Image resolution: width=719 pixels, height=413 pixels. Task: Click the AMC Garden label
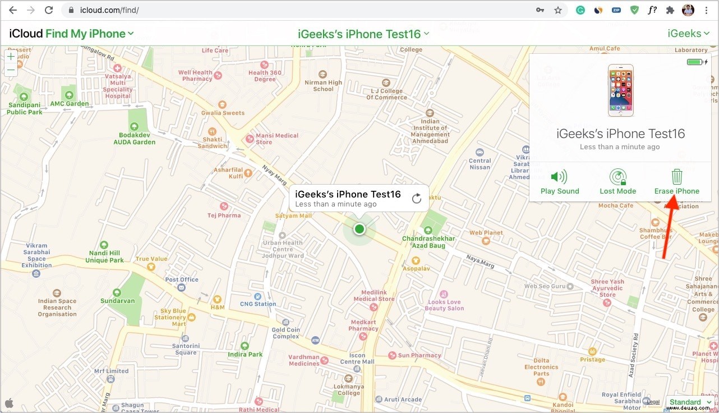pyautogui.click(x=70, y=104)
